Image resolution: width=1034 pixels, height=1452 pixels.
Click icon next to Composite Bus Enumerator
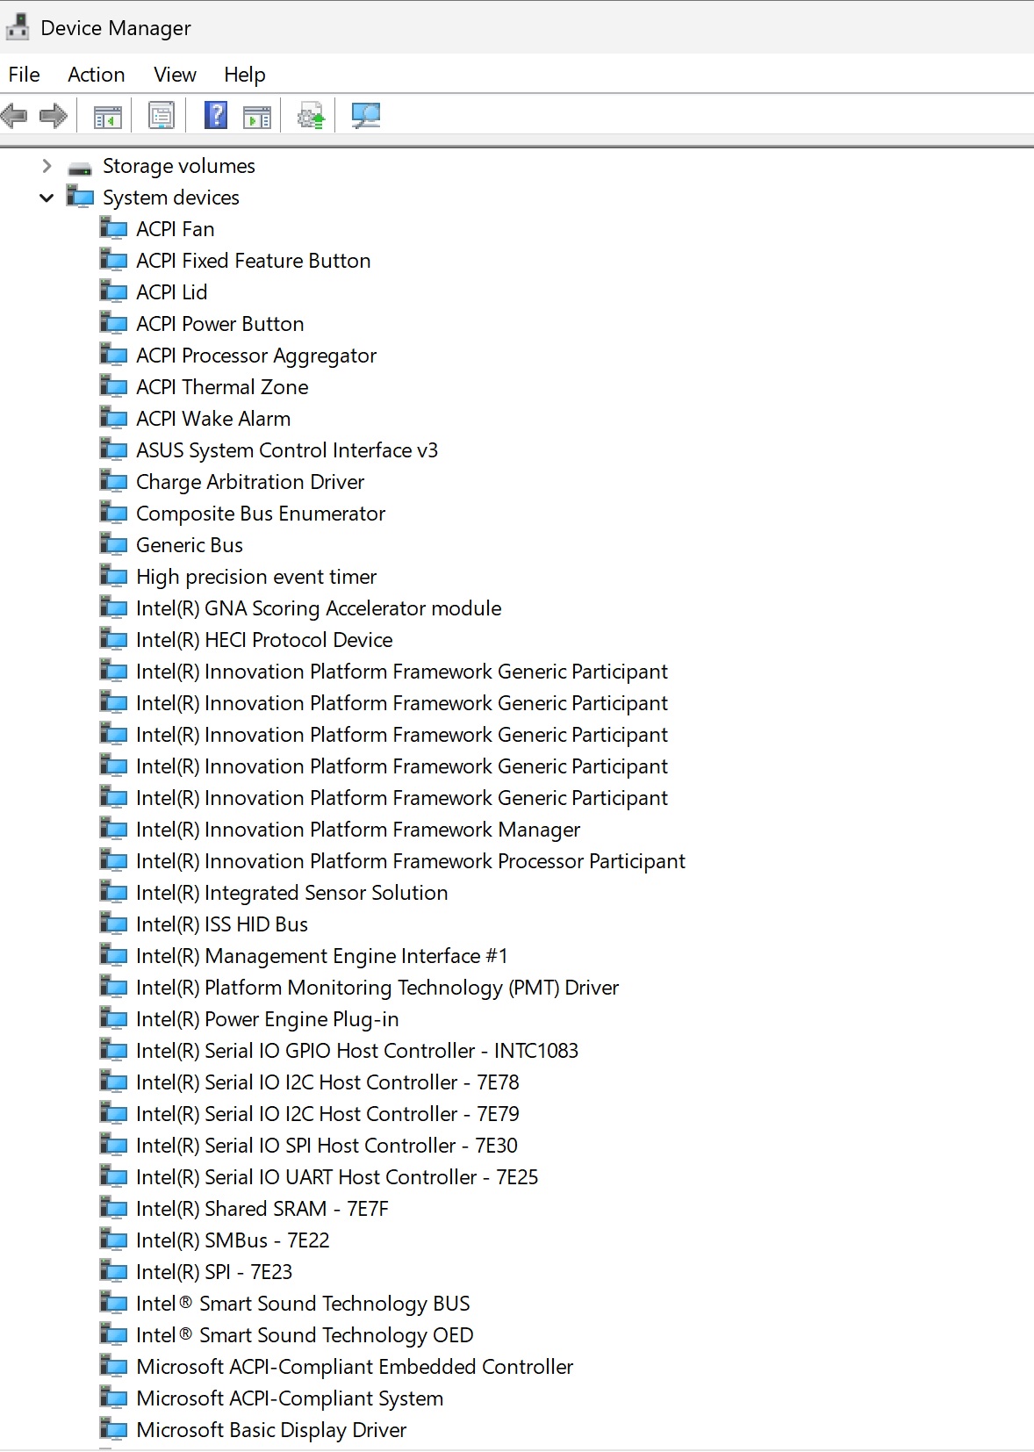(113, 513)
